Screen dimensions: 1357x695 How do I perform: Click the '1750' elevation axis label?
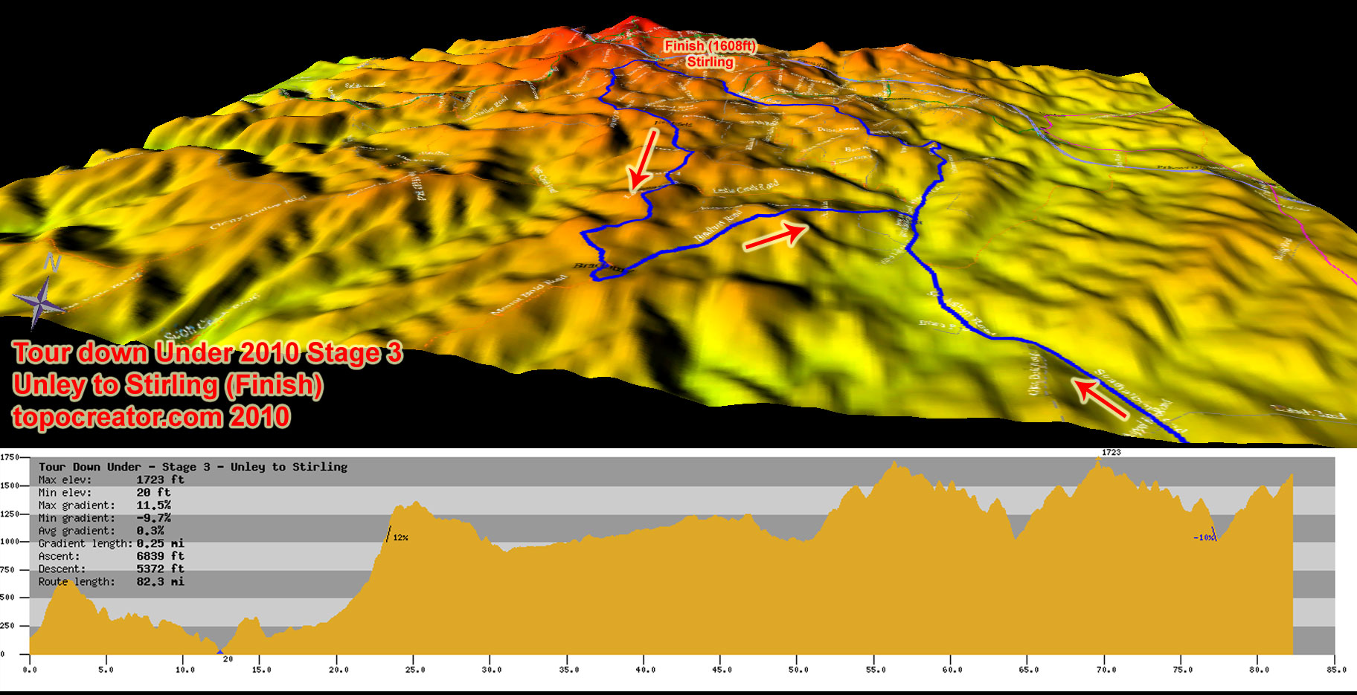click(10, 457)
